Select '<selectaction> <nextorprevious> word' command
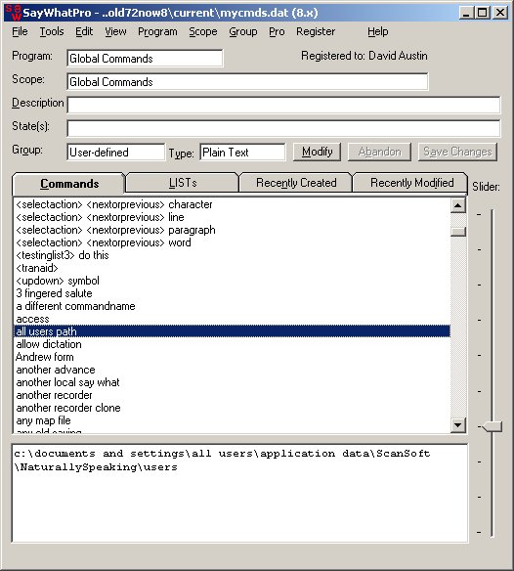 tap(232, 242)
